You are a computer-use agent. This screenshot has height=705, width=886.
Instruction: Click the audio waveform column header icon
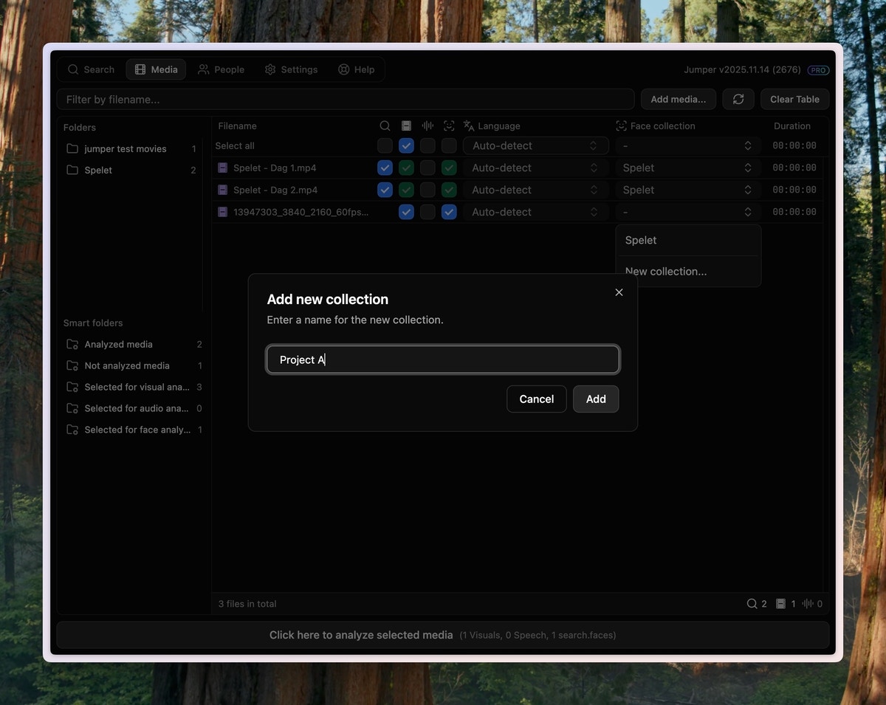click(x=427, y=126)
